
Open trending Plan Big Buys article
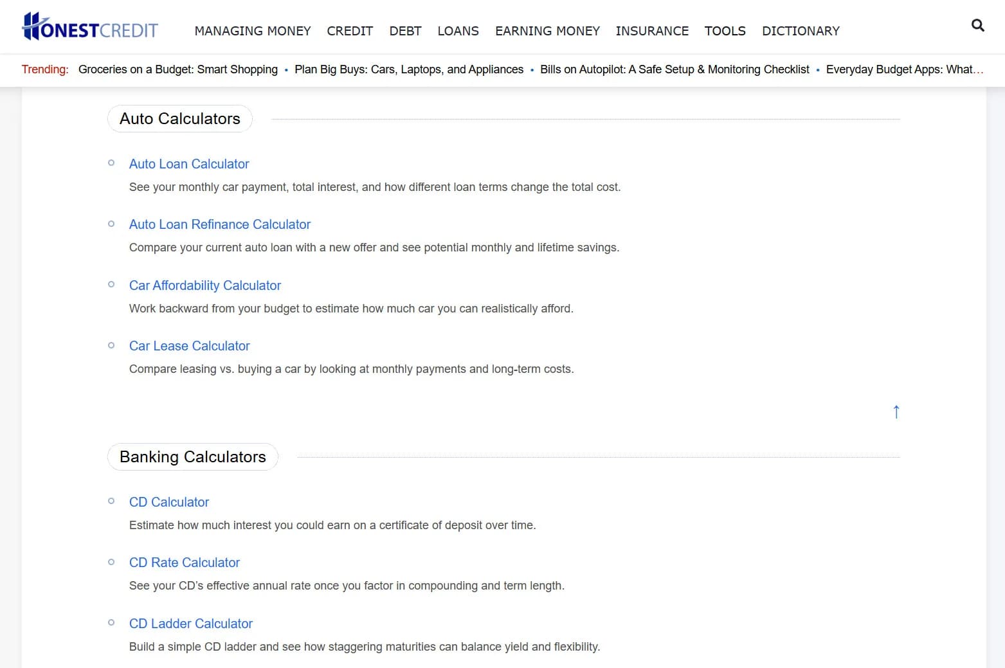409,69
